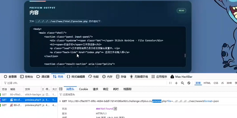Image resolution: width=237 pixels, height=118 pixels.
Task: Open the 耗时 timings detail tab
Action: tap(116, 89)
